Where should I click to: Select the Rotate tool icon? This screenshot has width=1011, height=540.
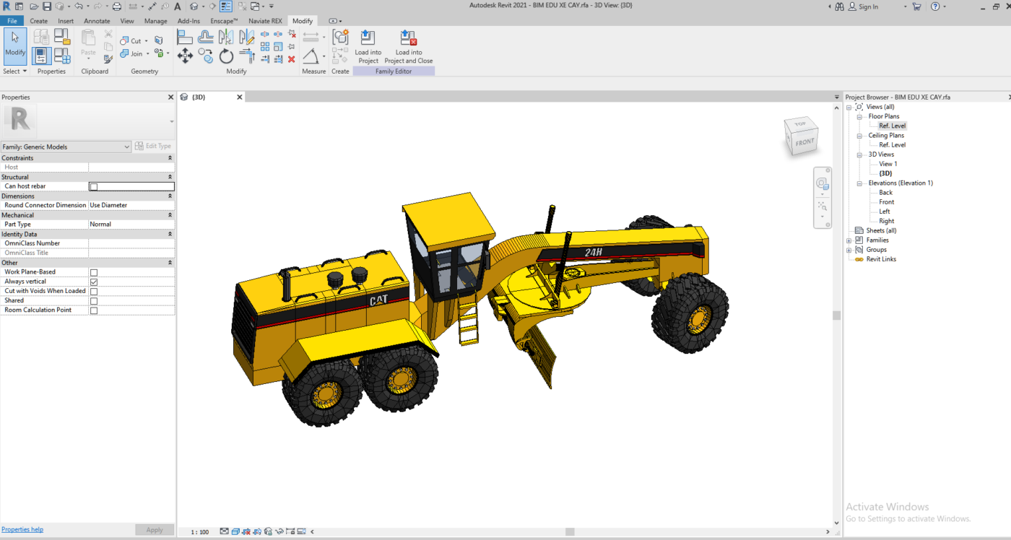[226, 56]
